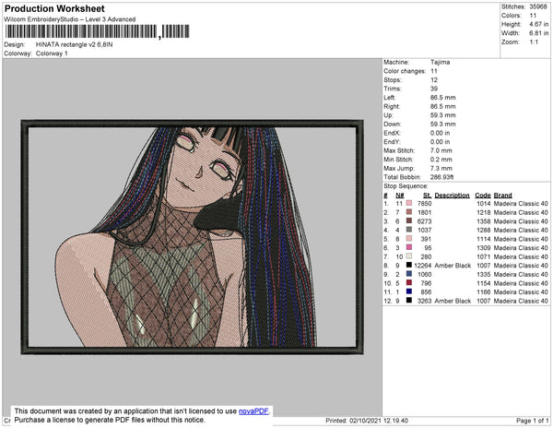Click the Max Jump value '7.3 mm'
553x428 pixels.
[441, 168]
